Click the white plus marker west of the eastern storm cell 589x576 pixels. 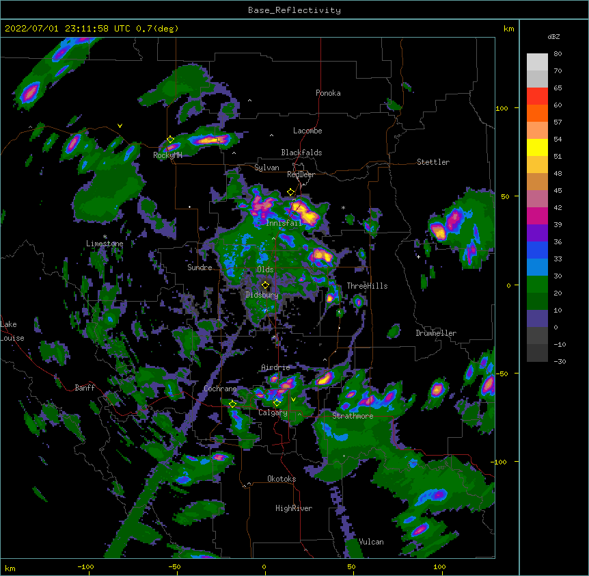click(418, 257)
